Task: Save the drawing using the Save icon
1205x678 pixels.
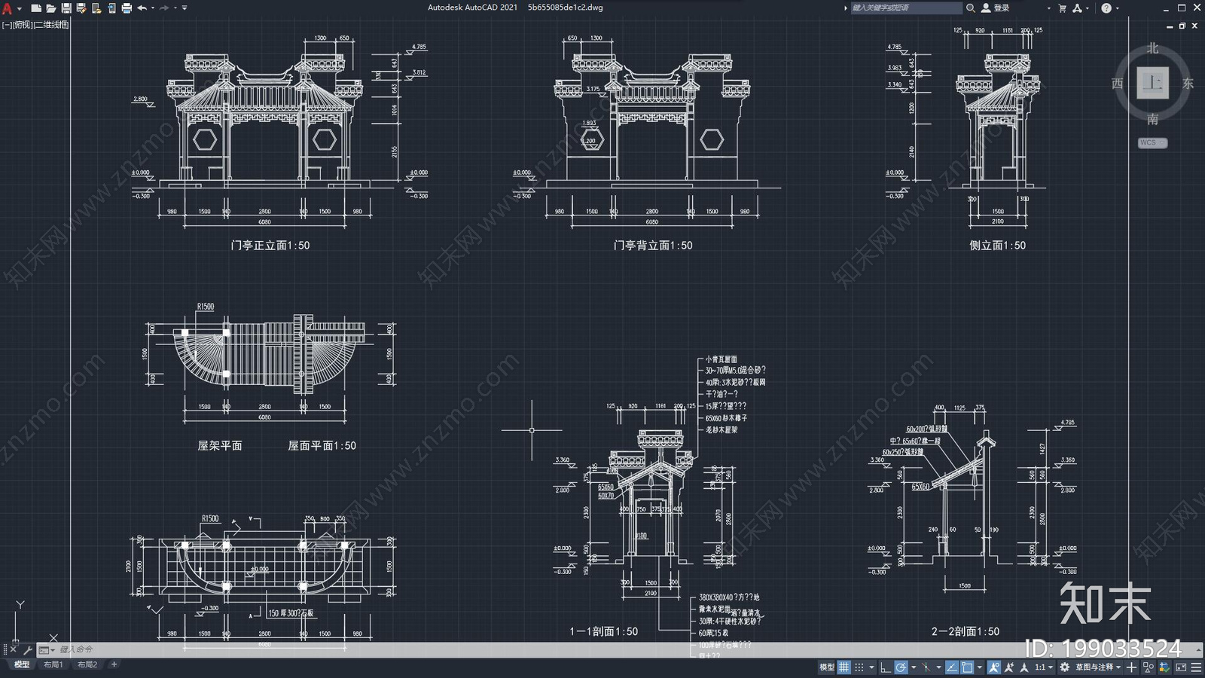Action: click(66, 8)
